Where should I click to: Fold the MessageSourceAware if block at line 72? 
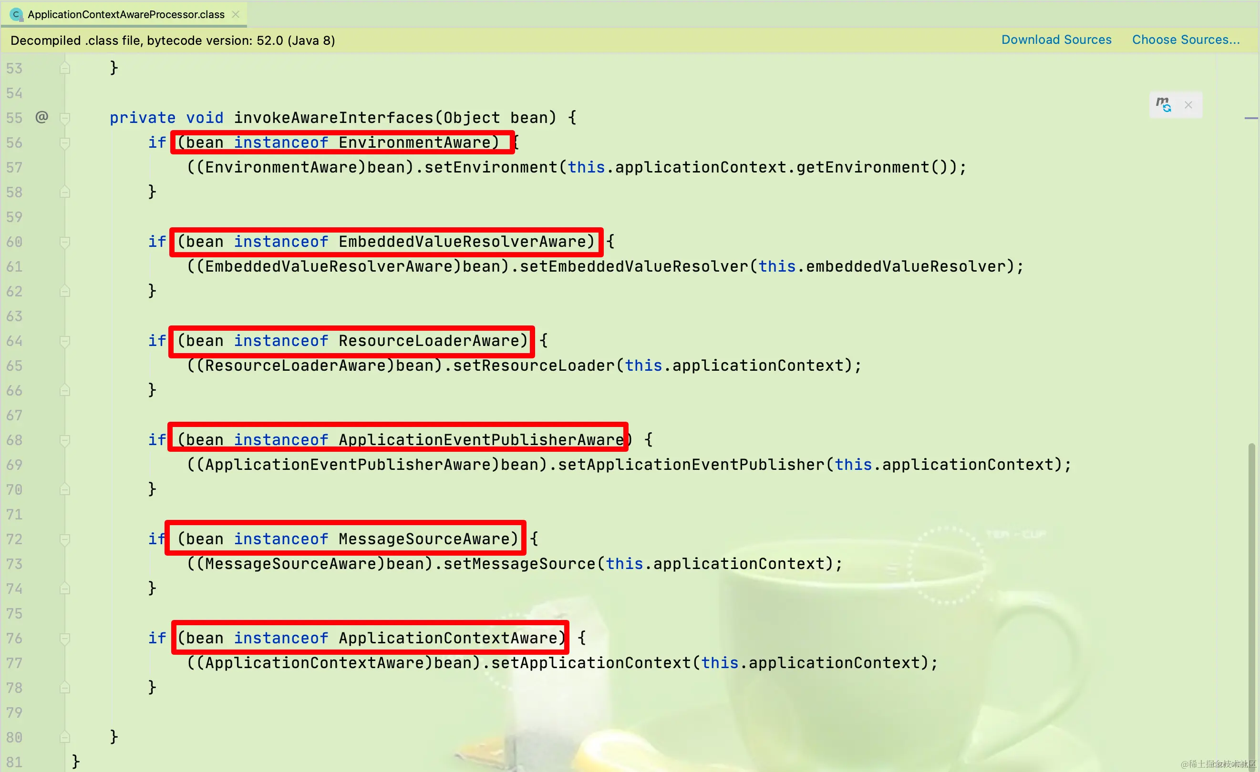(65, 539)
